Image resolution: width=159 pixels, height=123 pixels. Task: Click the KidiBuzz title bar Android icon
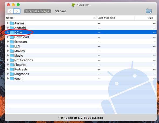pos(73,5)
